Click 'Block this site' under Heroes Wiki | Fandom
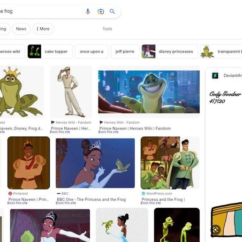The width and height of the screenshot is (242, 242). (108, 132)
